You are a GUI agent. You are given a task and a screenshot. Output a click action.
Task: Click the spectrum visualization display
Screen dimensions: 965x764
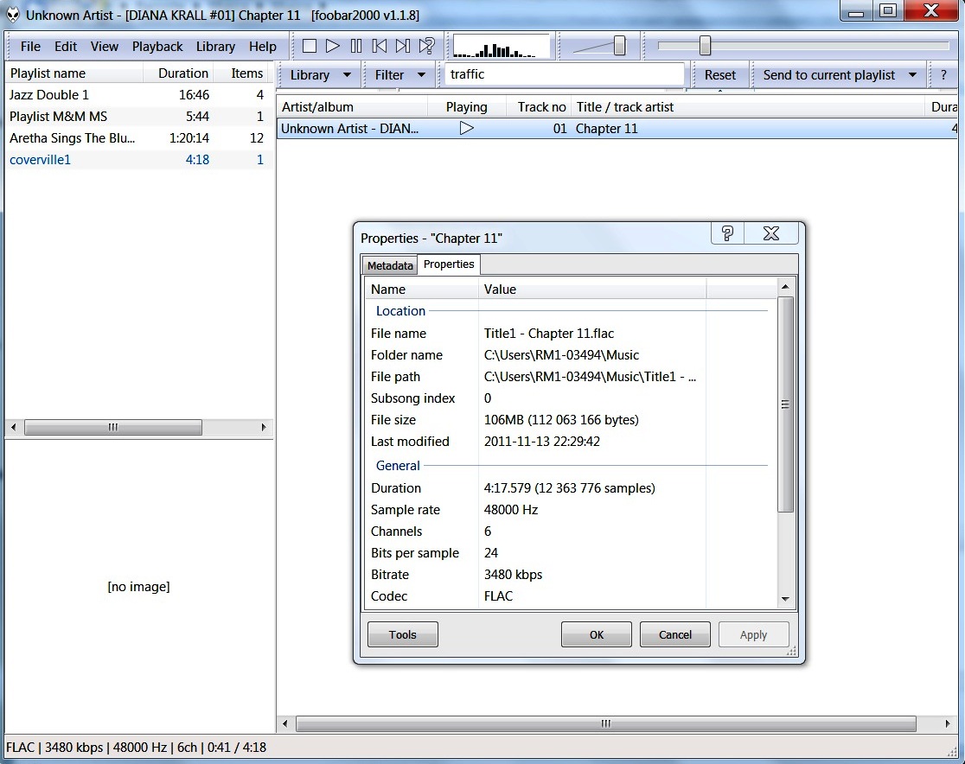coord(502,46)
